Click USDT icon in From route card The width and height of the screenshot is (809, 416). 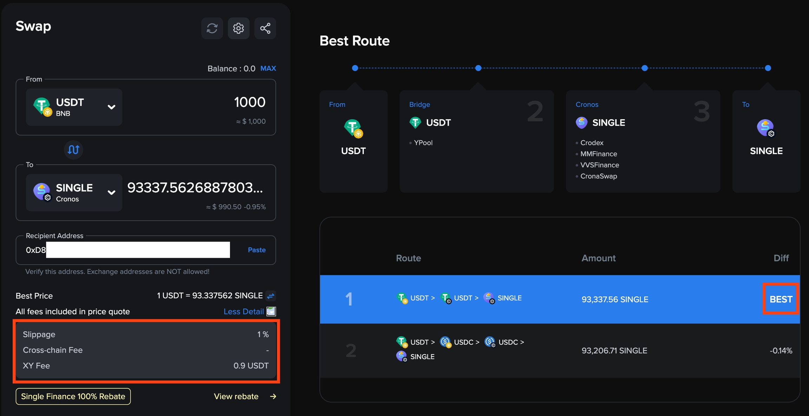point(353,128)
